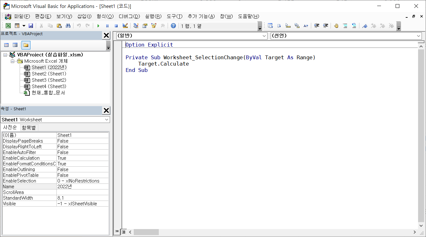The image size is (426, 237).
Task: Open the Sheet1 Worksheet properties dropdown
Action: (x=107, y=120)
